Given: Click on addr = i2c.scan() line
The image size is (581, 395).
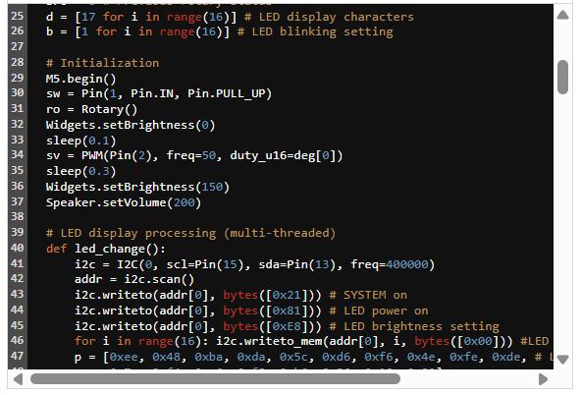Looking at the screenshot, I should (134, 279).
